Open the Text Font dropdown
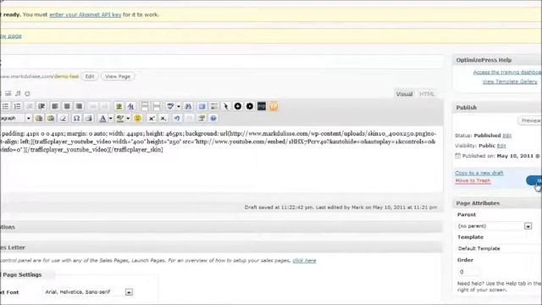Screen dimensions: 542x305 click(x=88, y=292)
